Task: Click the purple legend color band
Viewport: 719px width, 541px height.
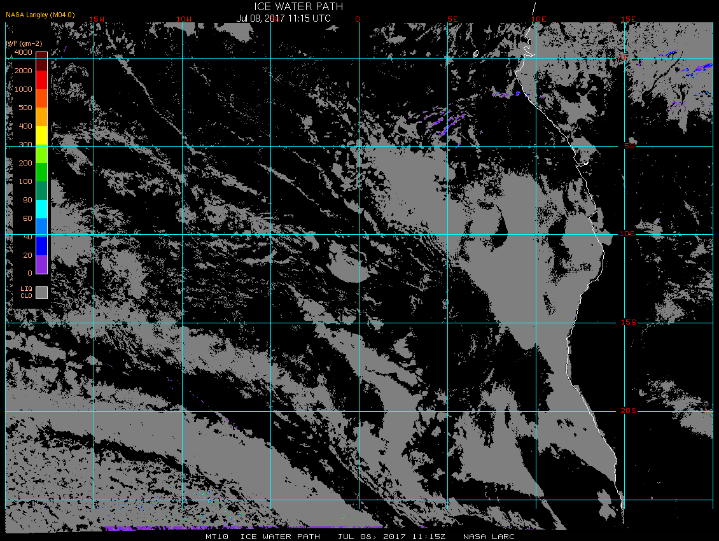Action: click(42, 264)
